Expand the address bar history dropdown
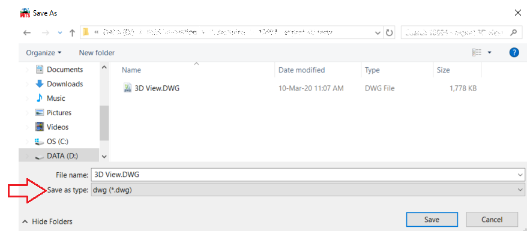This screenshot has height=231, width=527. (378, 32)
